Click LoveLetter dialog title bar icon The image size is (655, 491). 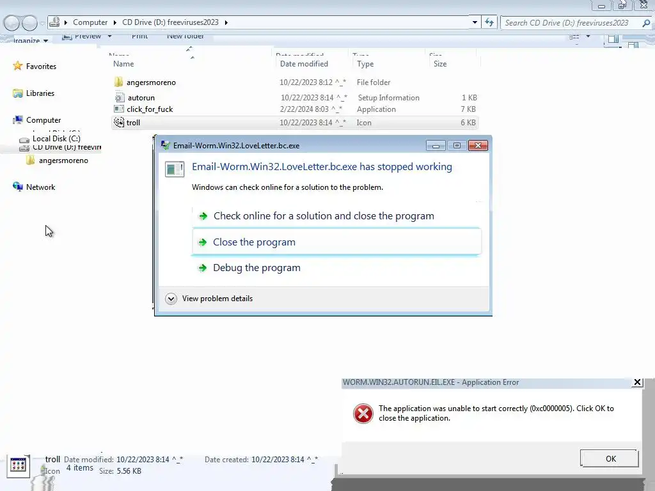(166, 145)
